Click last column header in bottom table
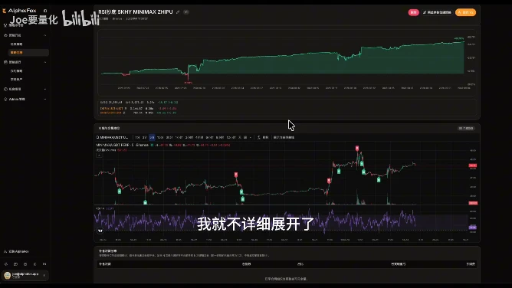512x288 pixels. (x=471, y=264)
